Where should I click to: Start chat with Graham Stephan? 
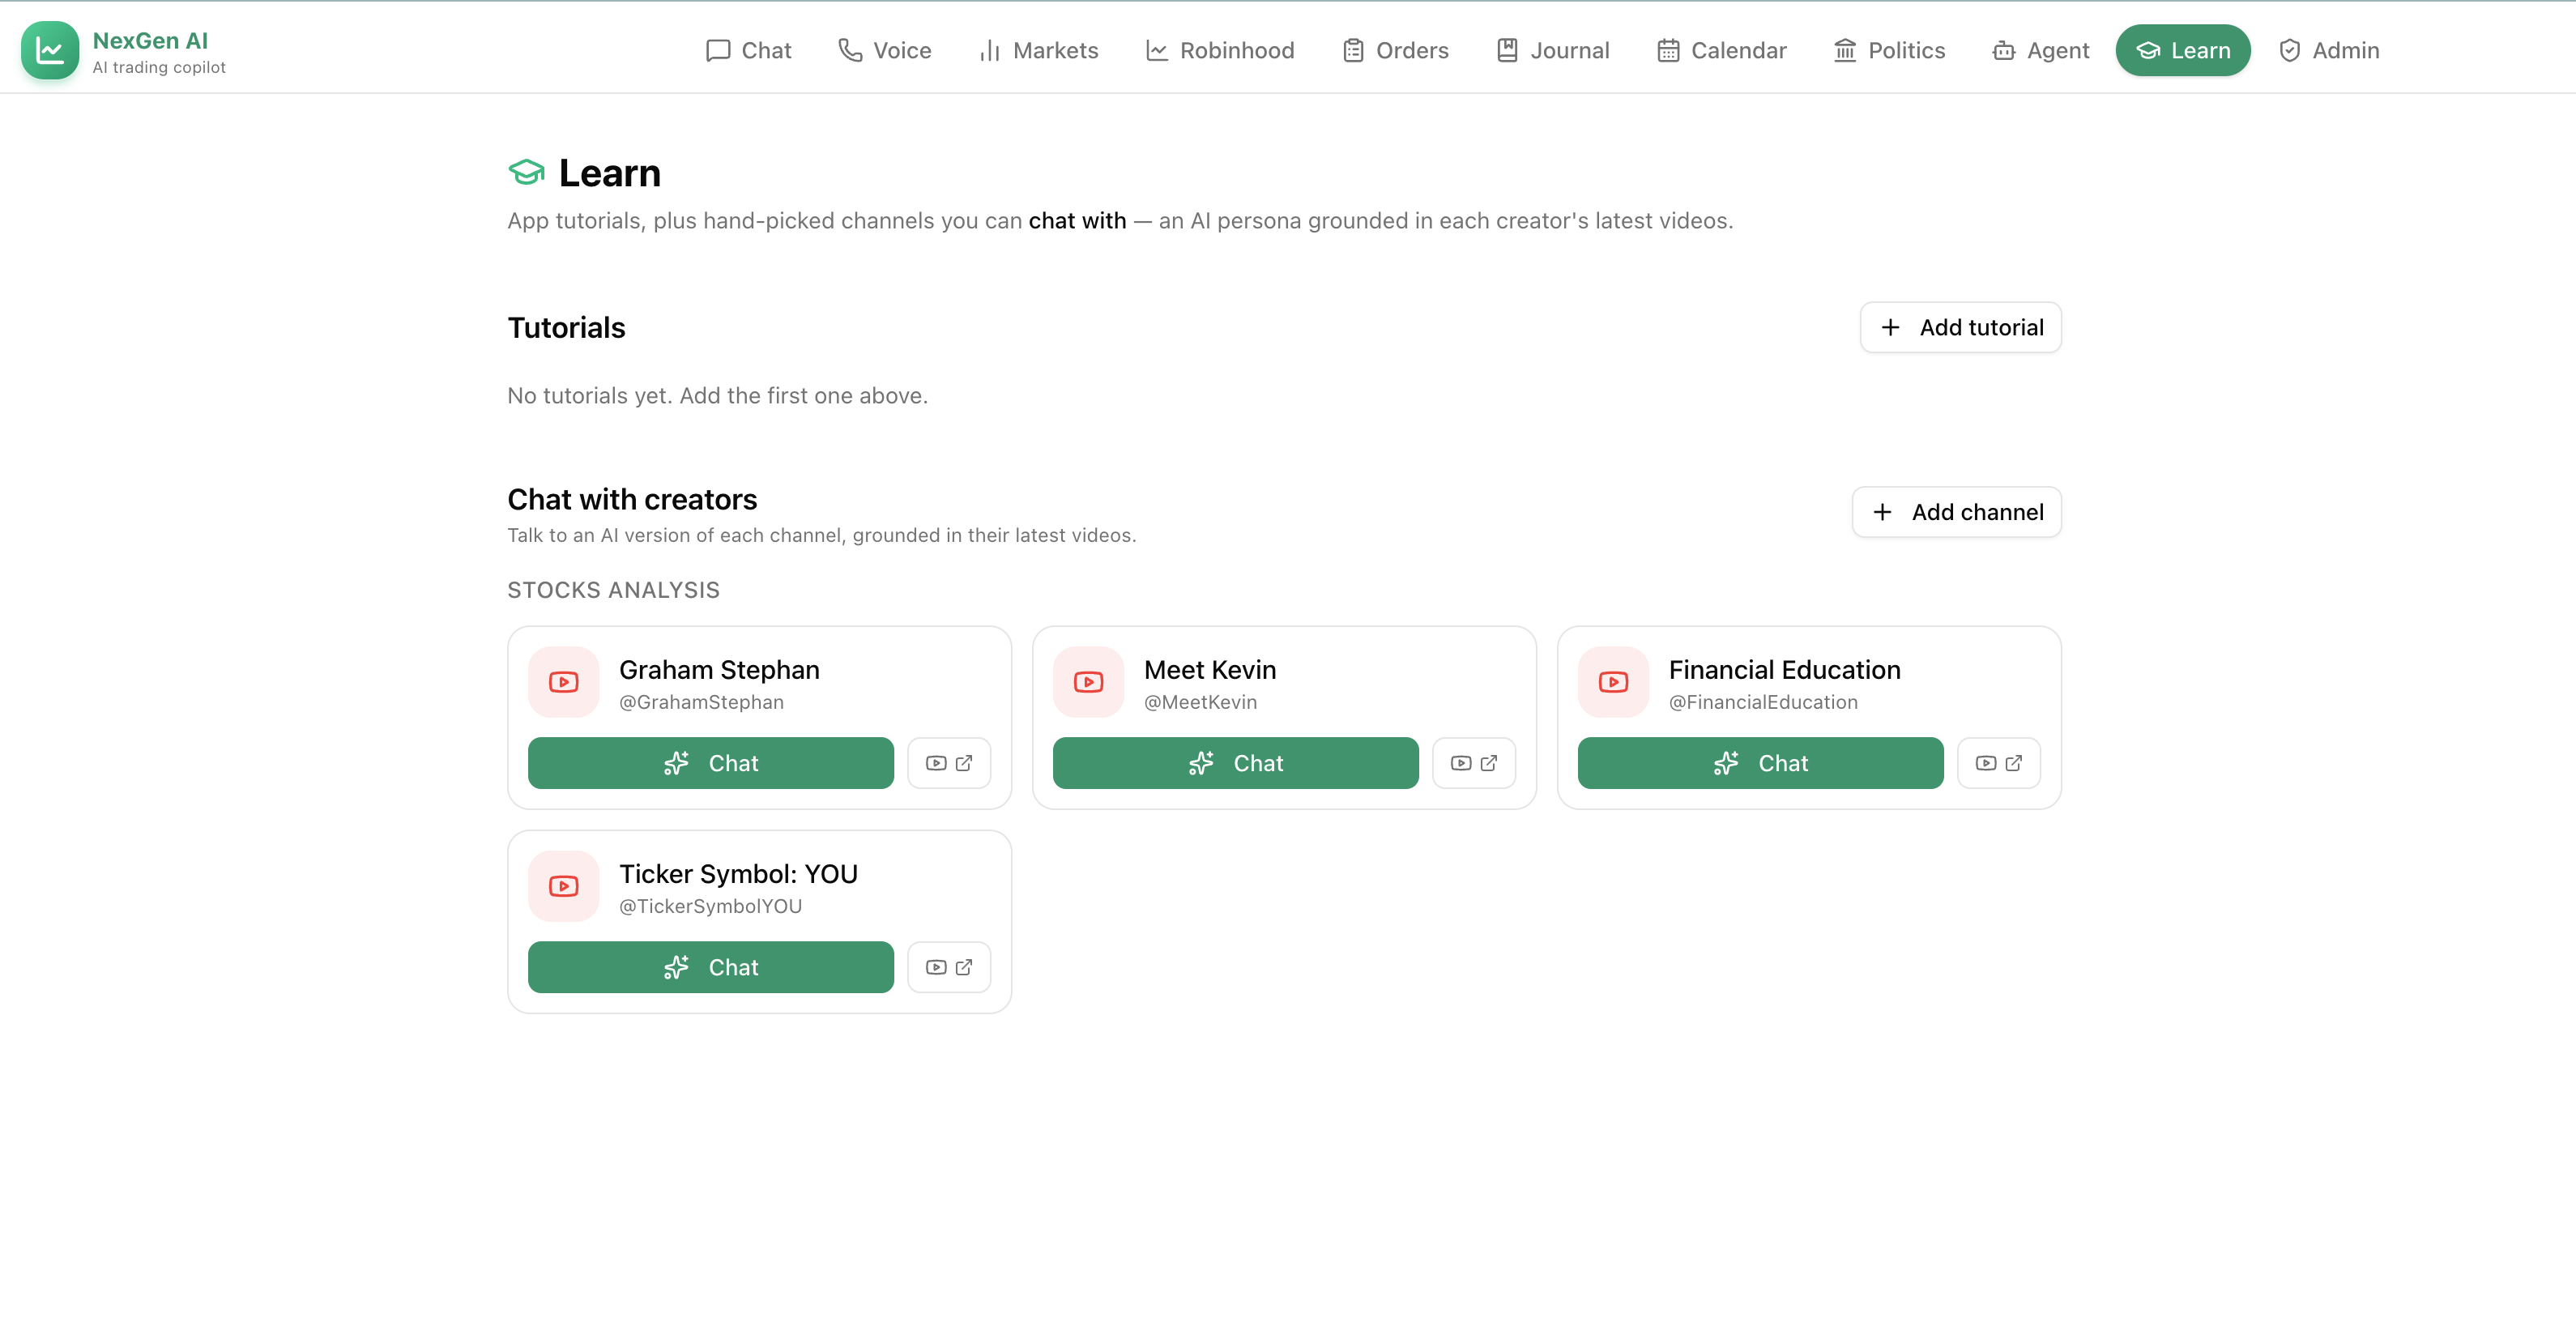[711, 763]
